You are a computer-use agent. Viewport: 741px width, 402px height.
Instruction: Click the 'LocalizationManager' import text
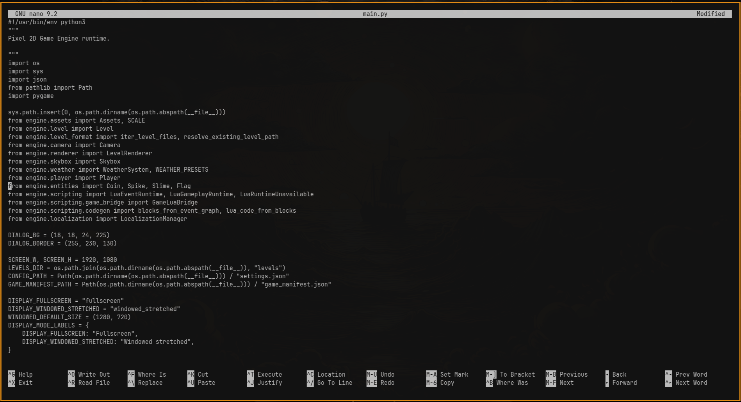154,219
